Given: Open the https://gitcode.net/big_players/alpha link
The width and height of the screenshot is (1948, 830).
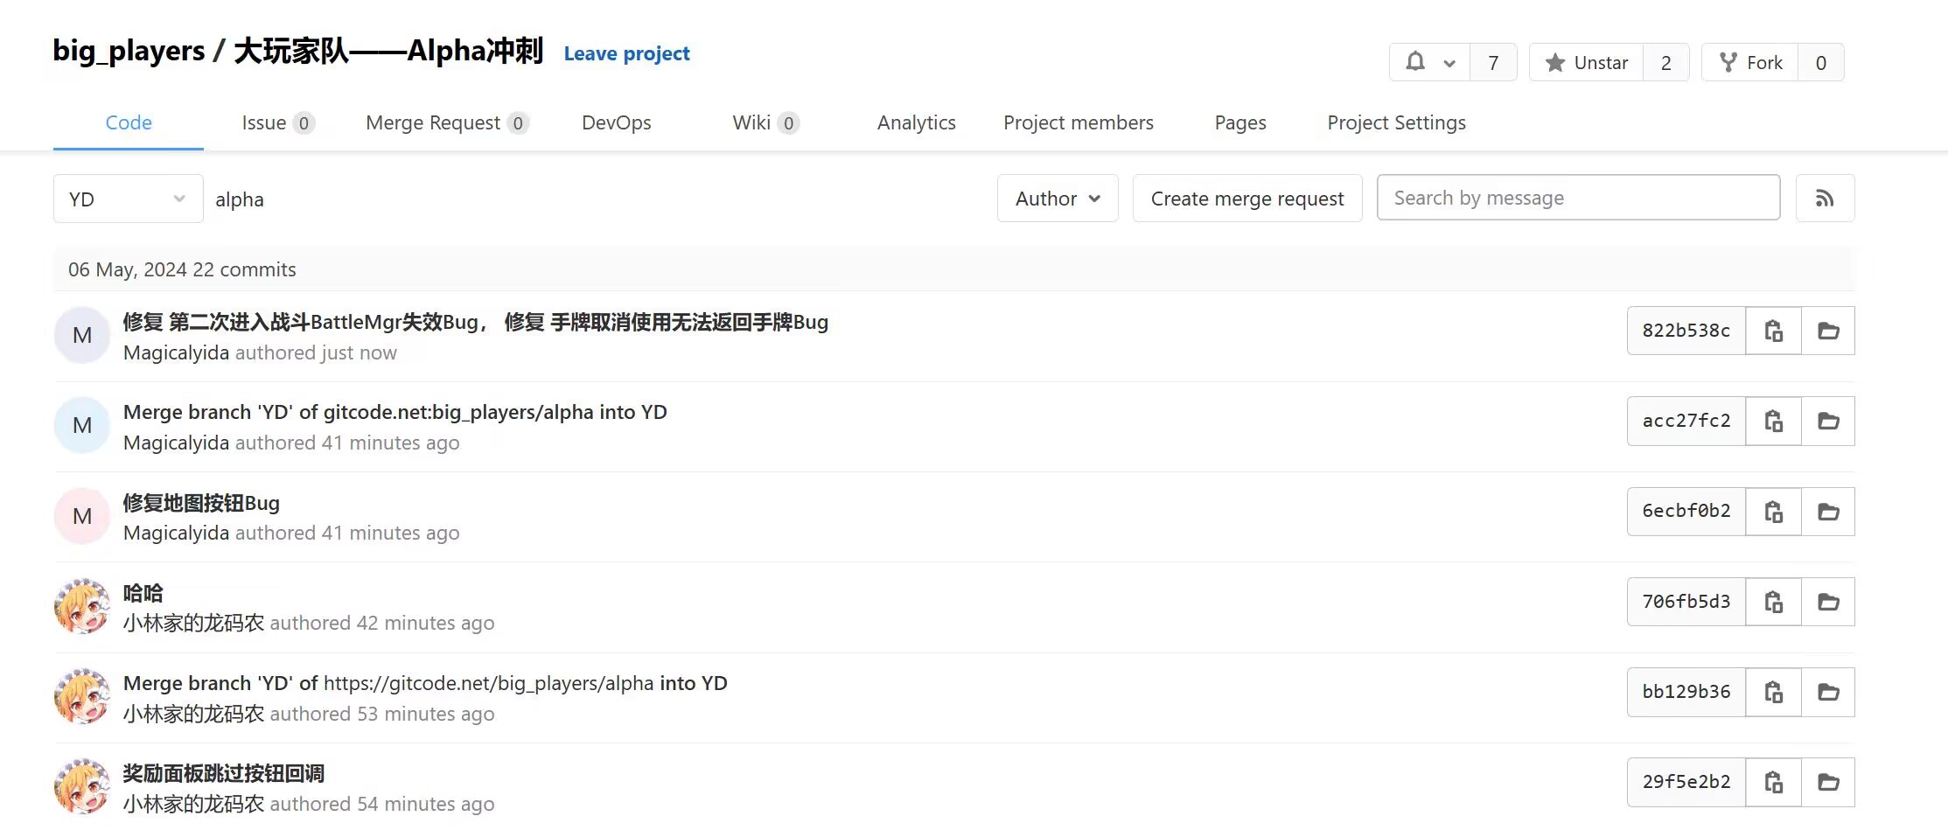Looking at the screenshot, I should pos(489,683).
